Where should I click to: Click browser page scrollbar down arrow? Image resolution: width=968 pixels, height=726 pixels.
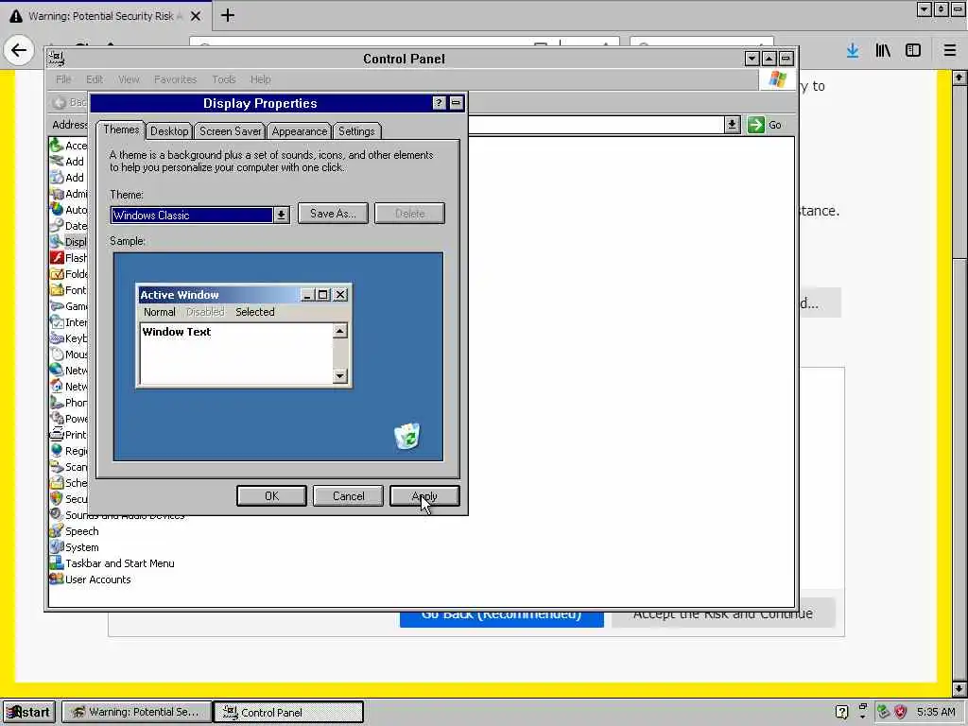pos(959,688)
